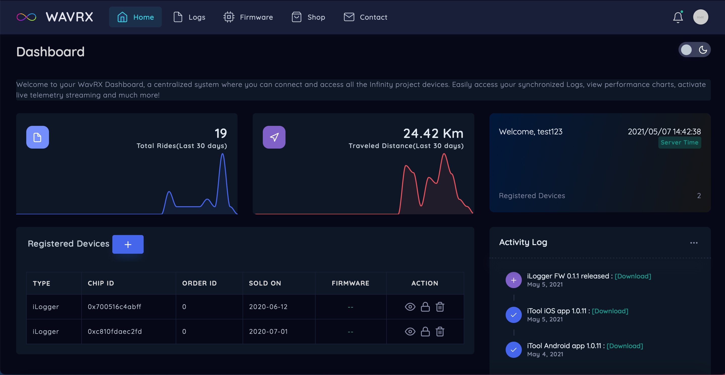The height and width of the screenshot is (375, 725).
Task: Click the Total Rides document icon
Action: coord(37,137)
